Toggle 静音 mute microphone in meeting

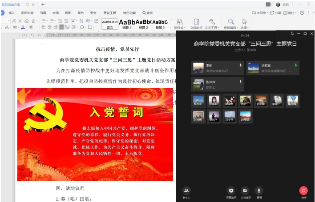[259, 193]
